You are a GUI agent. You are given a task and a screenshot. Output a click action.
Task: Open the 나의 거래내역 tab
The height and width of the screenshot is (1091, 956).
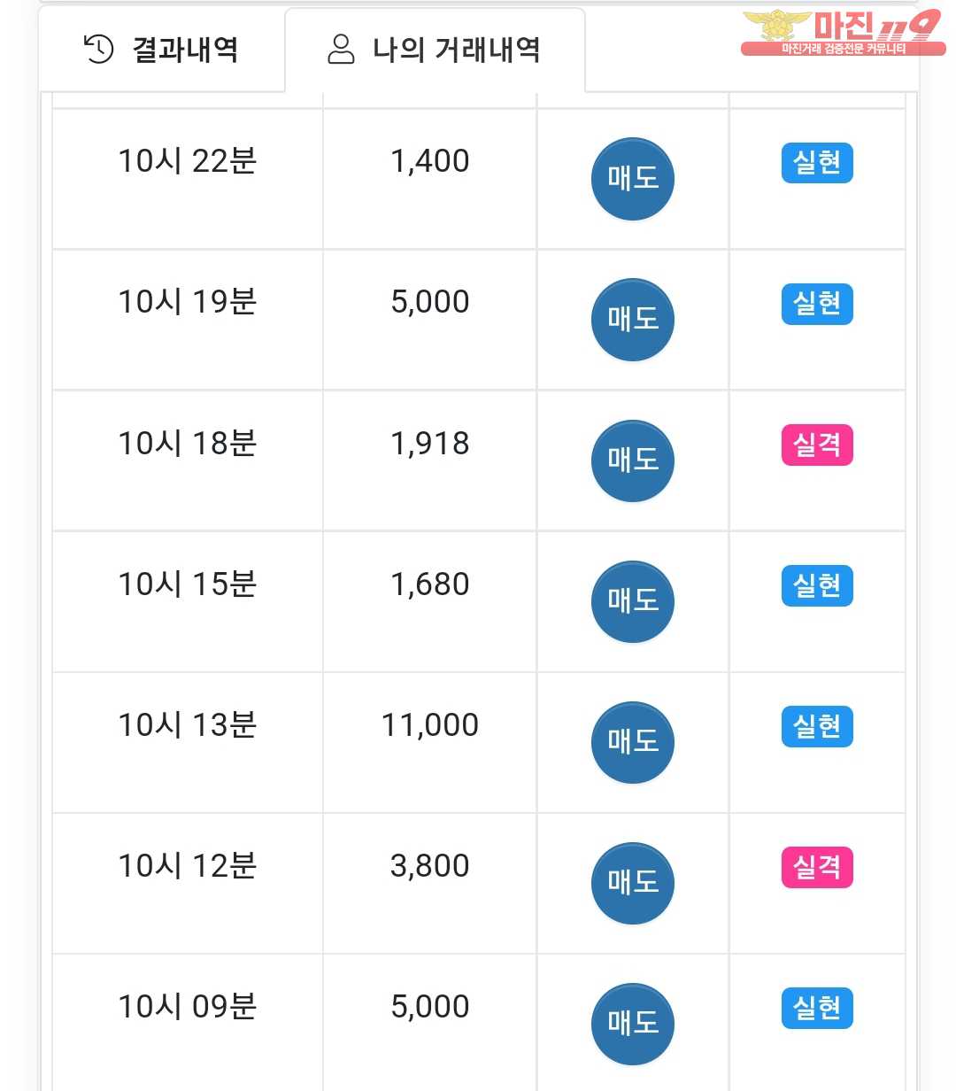point(435,50)
